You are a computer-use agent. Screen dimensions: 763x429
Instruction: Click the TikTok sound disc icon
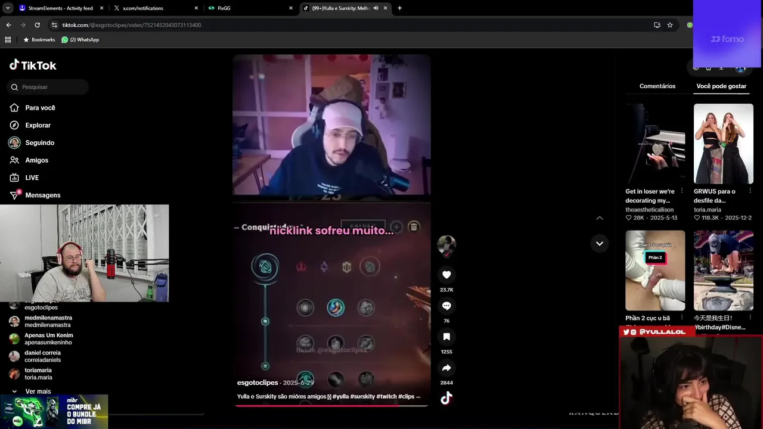pyautogui.click(x=446, y=399)
